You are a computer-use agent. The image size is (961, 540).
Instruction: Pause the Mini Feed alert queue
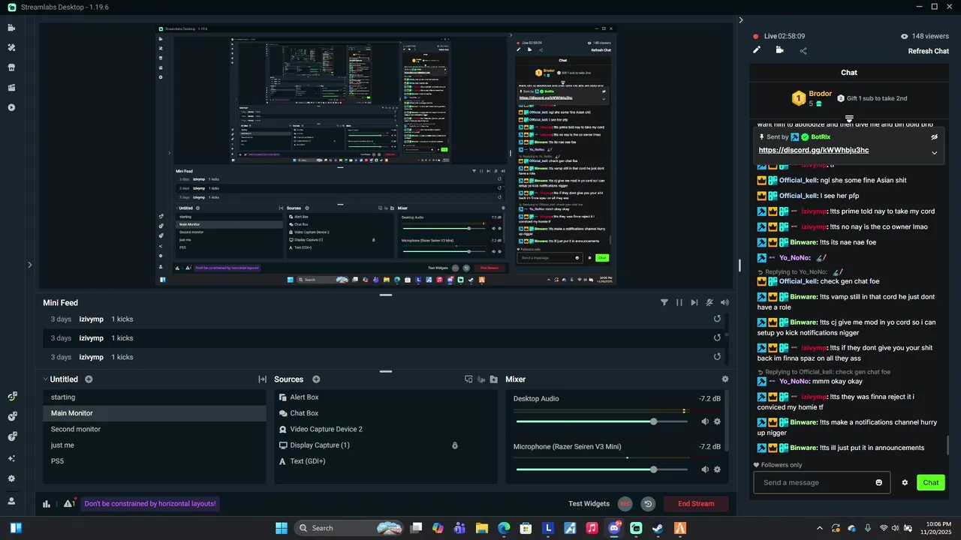click(679, 302)
